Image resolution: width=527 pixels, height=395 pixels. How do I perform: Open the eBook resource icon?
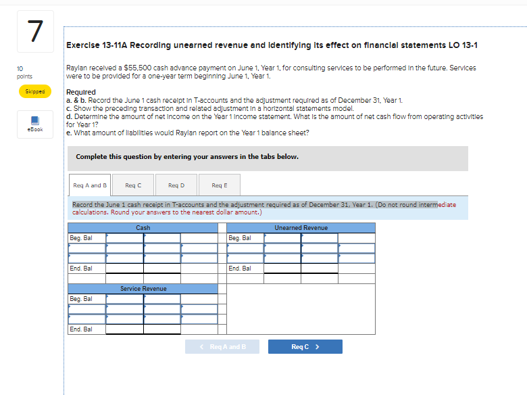pos(35,124)
